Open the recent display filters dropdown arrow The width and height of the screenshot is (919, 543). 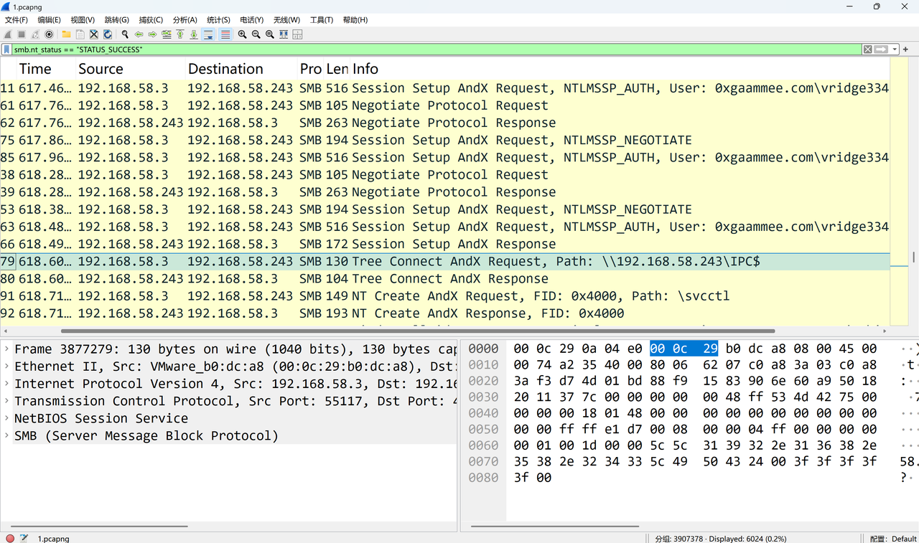click(895, 49)
